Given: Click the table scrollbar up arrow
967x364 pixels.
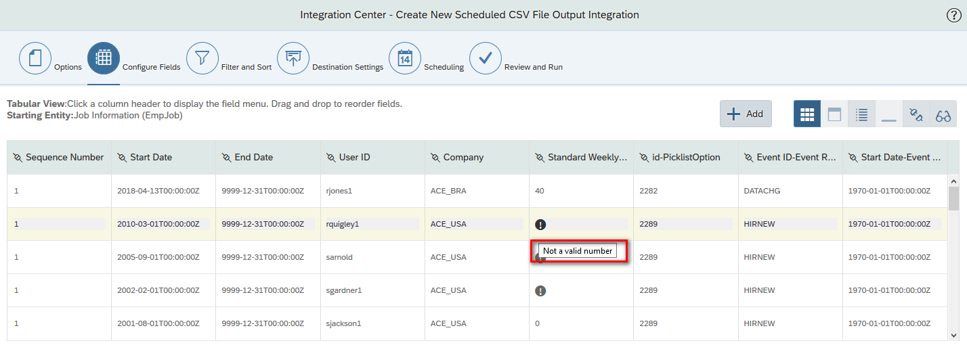Looking at the screenshot, I should pos(953,181).
